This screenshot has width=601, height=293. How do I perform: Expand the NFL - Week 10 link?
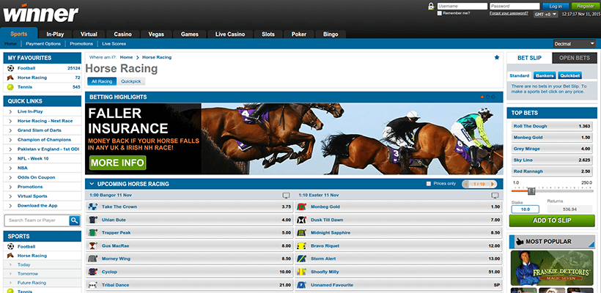[x=10, y=158]
